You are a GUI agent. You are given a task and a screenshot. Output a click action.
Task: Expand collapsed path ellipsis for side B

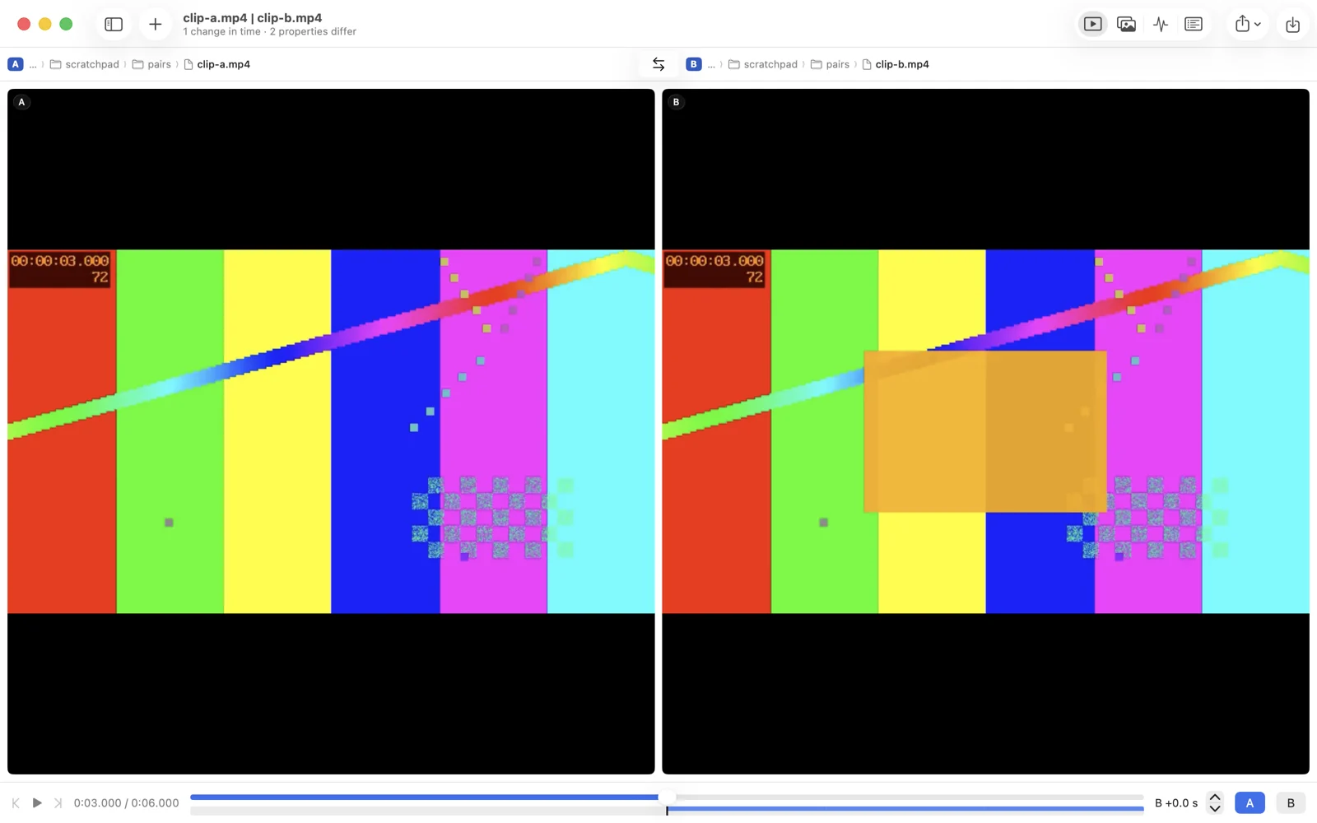click(711, 64)
